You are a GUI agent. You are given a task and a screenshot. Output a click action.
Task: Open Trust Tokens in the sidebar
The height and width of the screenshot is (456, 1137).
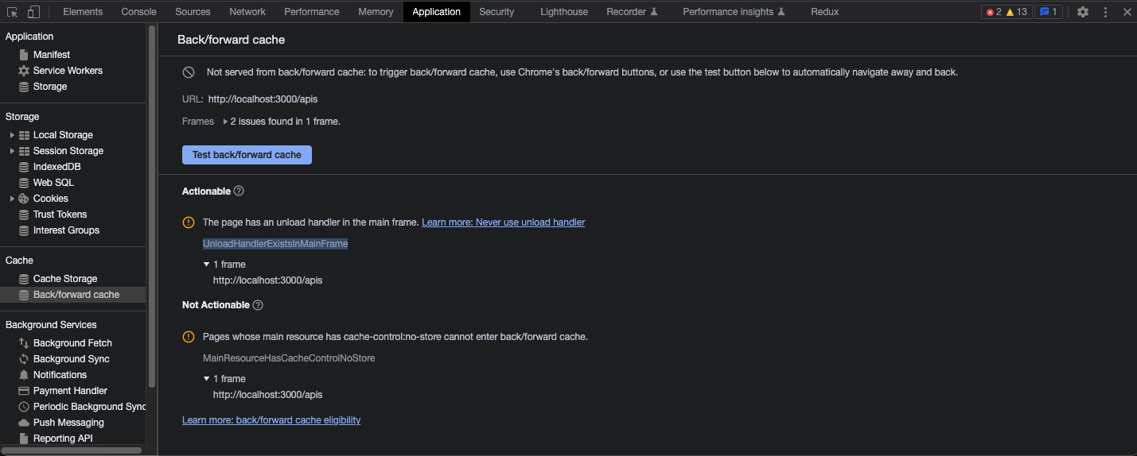pyautogui.click(x=60, y=214)
